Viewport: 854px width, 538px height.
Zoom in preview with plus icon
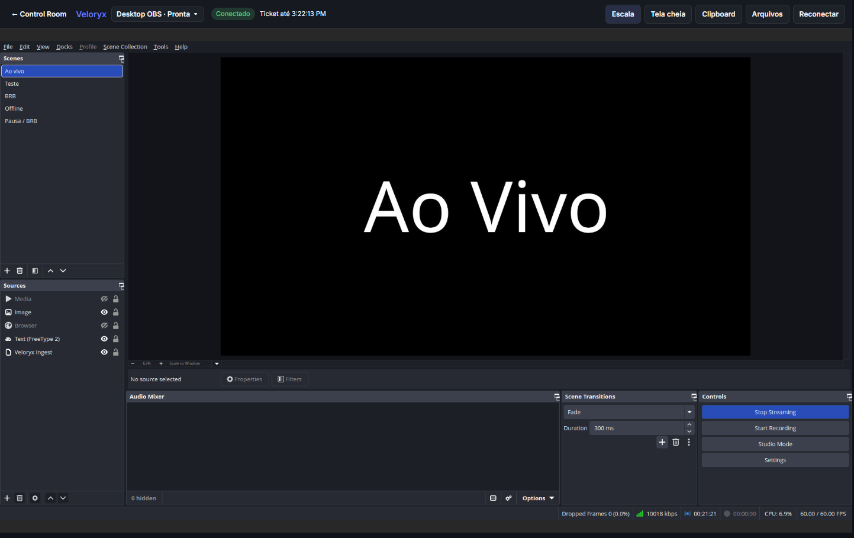click(x=161, y=363)
